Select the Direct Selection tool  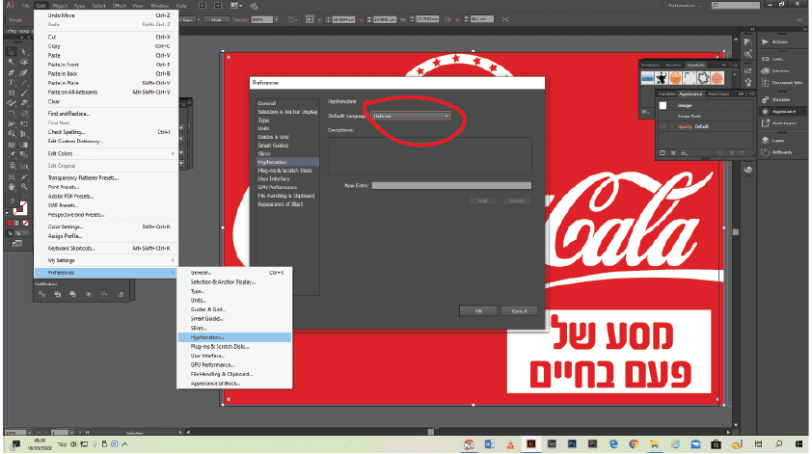(24, 52)
